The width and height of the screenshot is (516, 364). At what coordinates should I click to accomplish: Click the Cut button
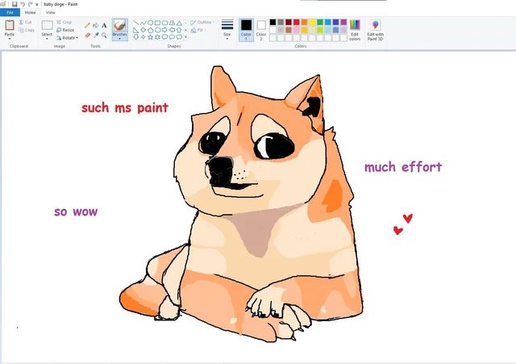pos(25,22)
